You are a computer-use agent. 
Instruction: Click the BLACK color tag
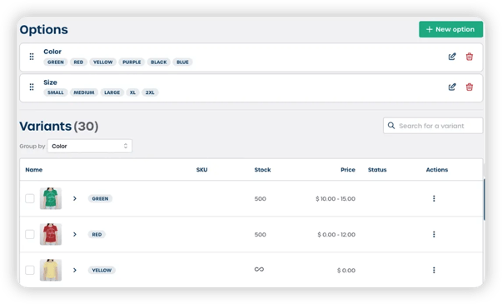pos(159,62)
